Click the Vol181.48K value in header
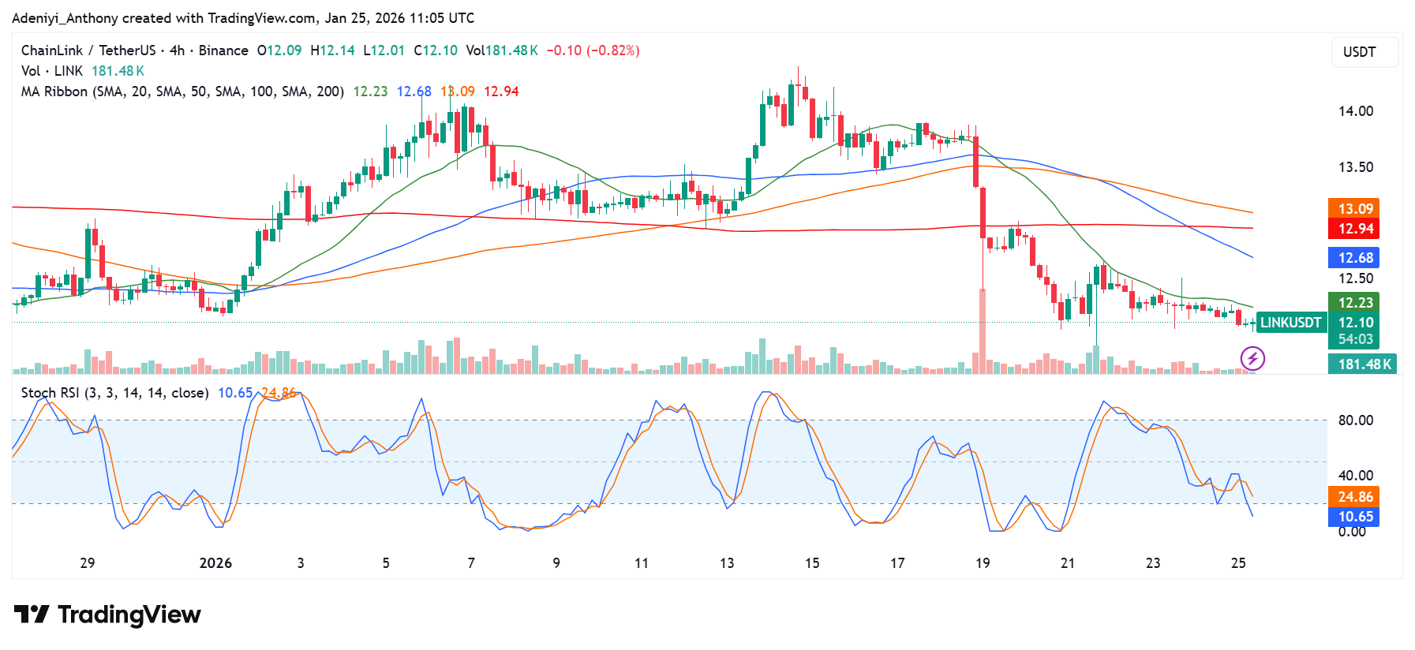Screen dimensions: 1415x650 502,50
